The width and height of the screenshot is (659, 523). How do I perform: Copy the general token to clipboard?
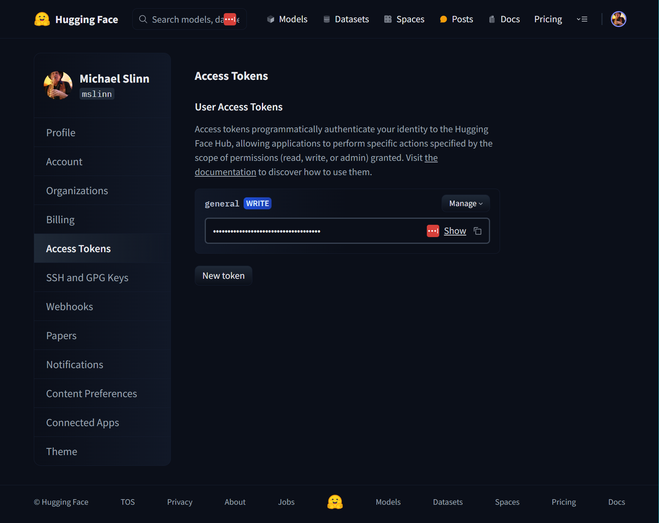coord(478,231)
